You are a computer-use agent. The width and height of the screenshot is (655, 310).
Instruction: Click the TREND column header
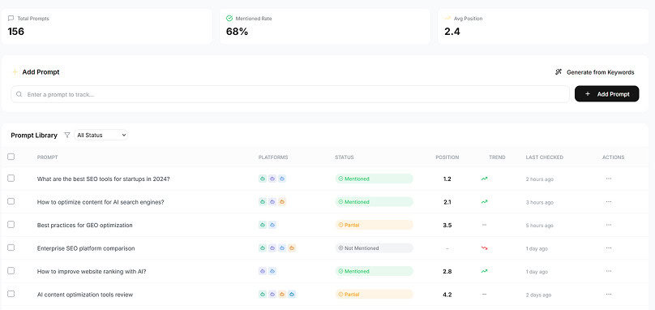pos(497,157)
